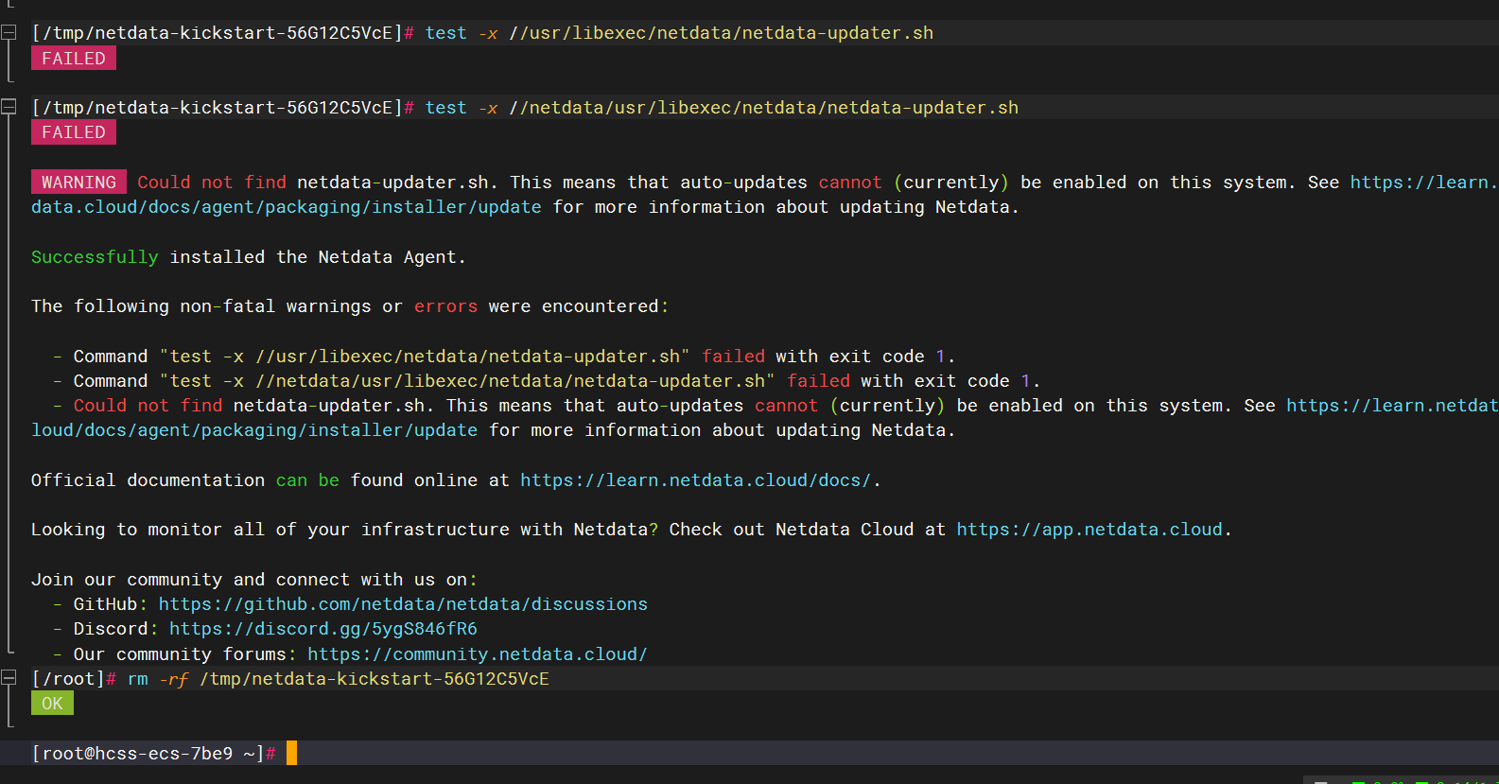Click the FAILED badge under the //netdata/usr/libexec test command
Screen dimensions: 1499x784
point(74,132)
